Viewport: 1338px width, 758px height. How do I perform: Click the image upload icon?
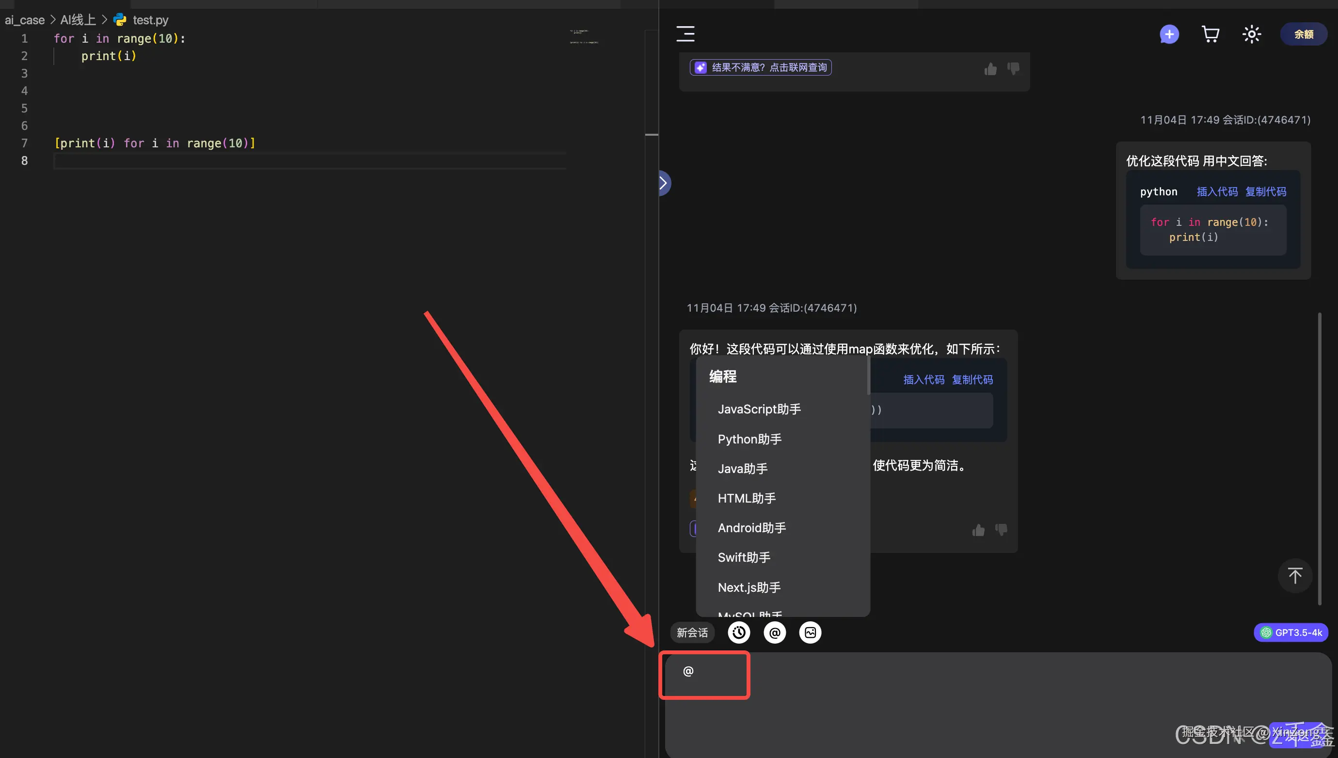click(810, 632)
